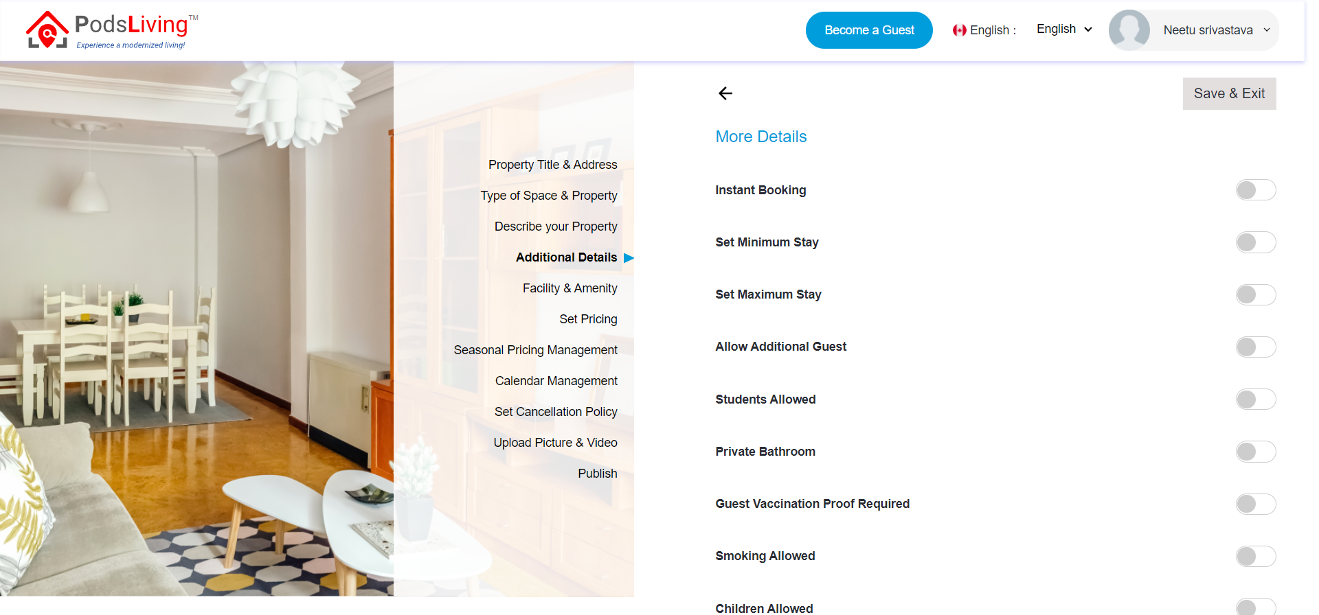This screenshot has width=1319, height=615.
Task: Toggle Guest Vaccination Proof Required
Action: point(1255,504)
